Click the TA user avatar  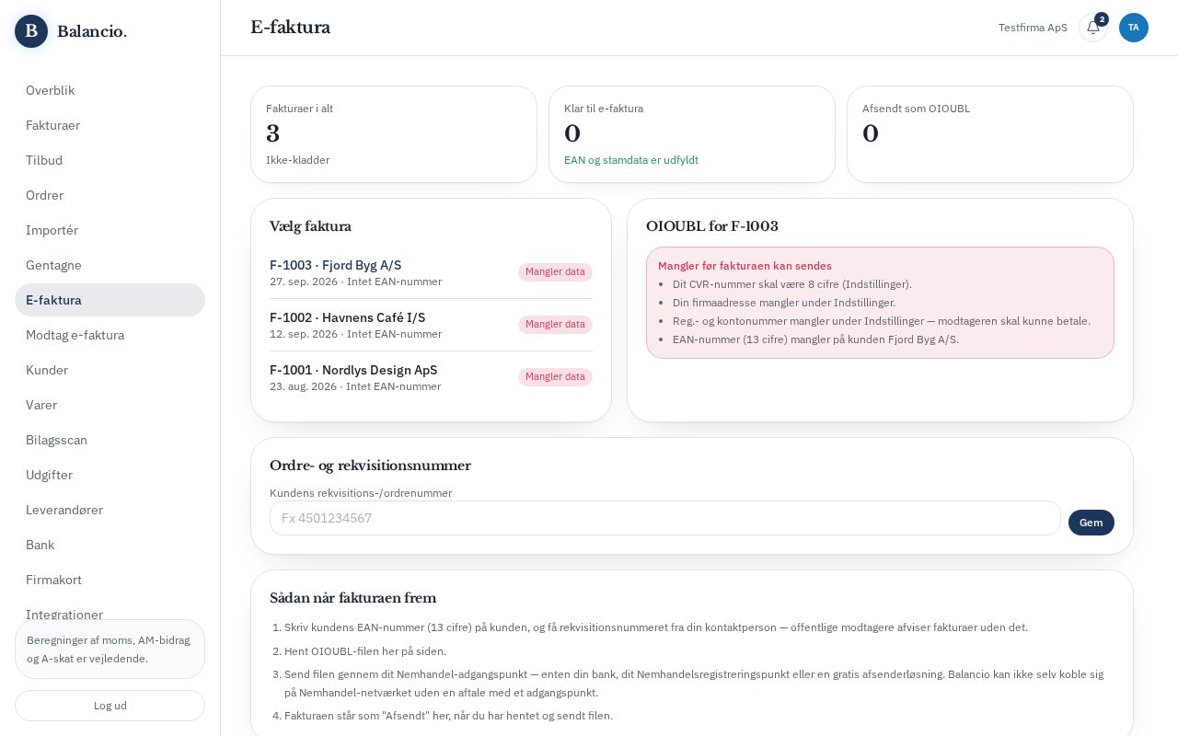[x=1134, y=28]
